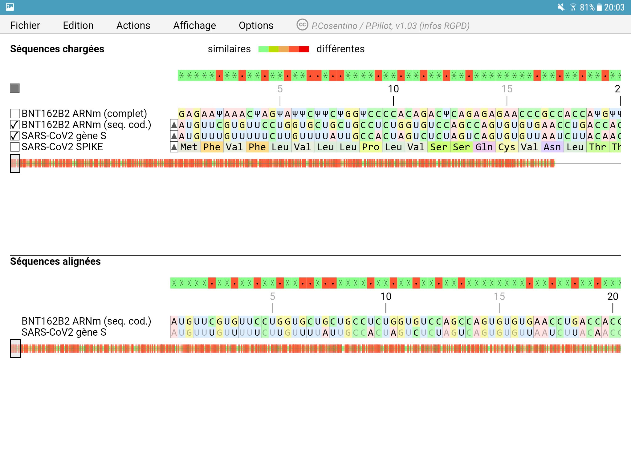Screen dimensions: 631x473
Task: Click the Actions menu button
Action: 133,25
